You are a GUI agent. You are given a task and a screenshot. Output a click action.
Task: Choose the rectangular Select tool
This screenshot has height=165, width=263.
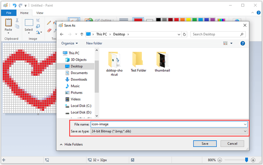click(29, 22)
